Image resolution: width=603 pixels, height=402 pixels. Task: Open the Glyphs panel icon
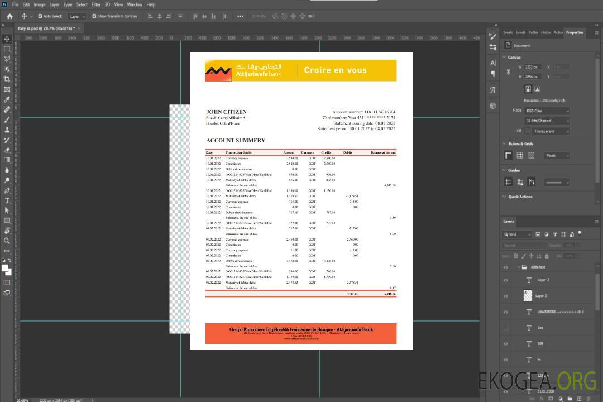(x=493, y=90)
